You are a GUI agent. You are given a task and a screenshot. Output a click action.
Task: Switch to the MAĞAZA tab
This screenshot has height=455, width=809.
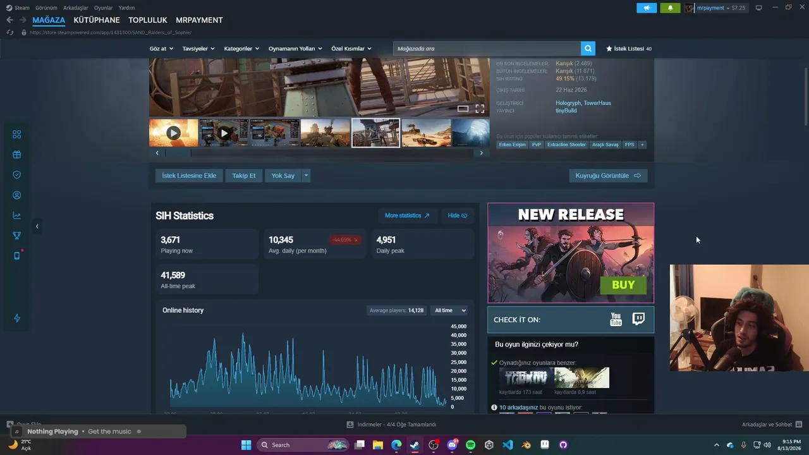pyautogui.click(x=49, y=20)
